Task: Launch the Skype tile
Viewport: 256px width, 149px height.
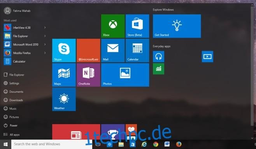Action: coord(64,50)
